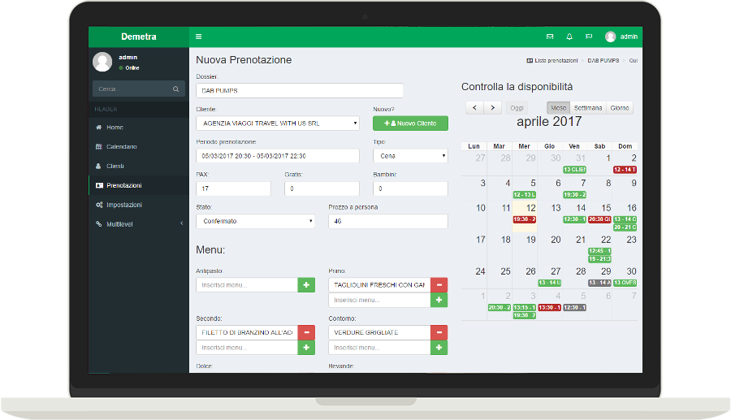The width and height of the screenshot is (731, 420).
Task: Click the Dossier input field
Action: [x=300, y=91]
